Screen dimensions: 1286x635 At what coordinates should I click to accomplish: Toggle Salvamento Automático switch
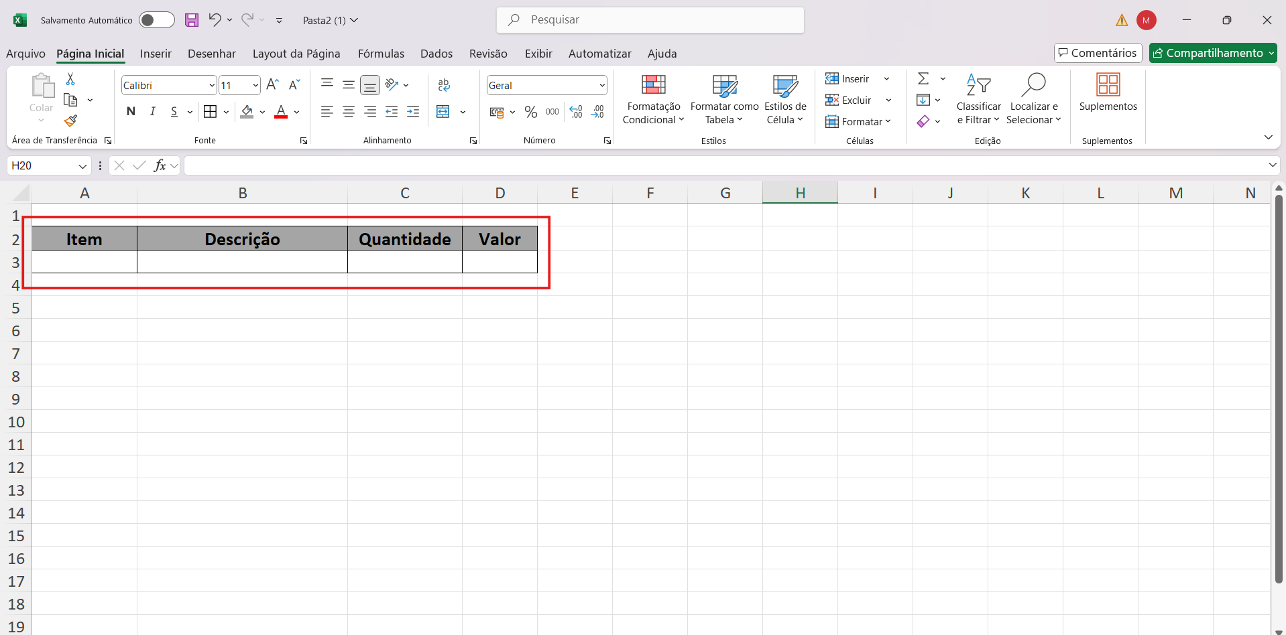[157, 20]
